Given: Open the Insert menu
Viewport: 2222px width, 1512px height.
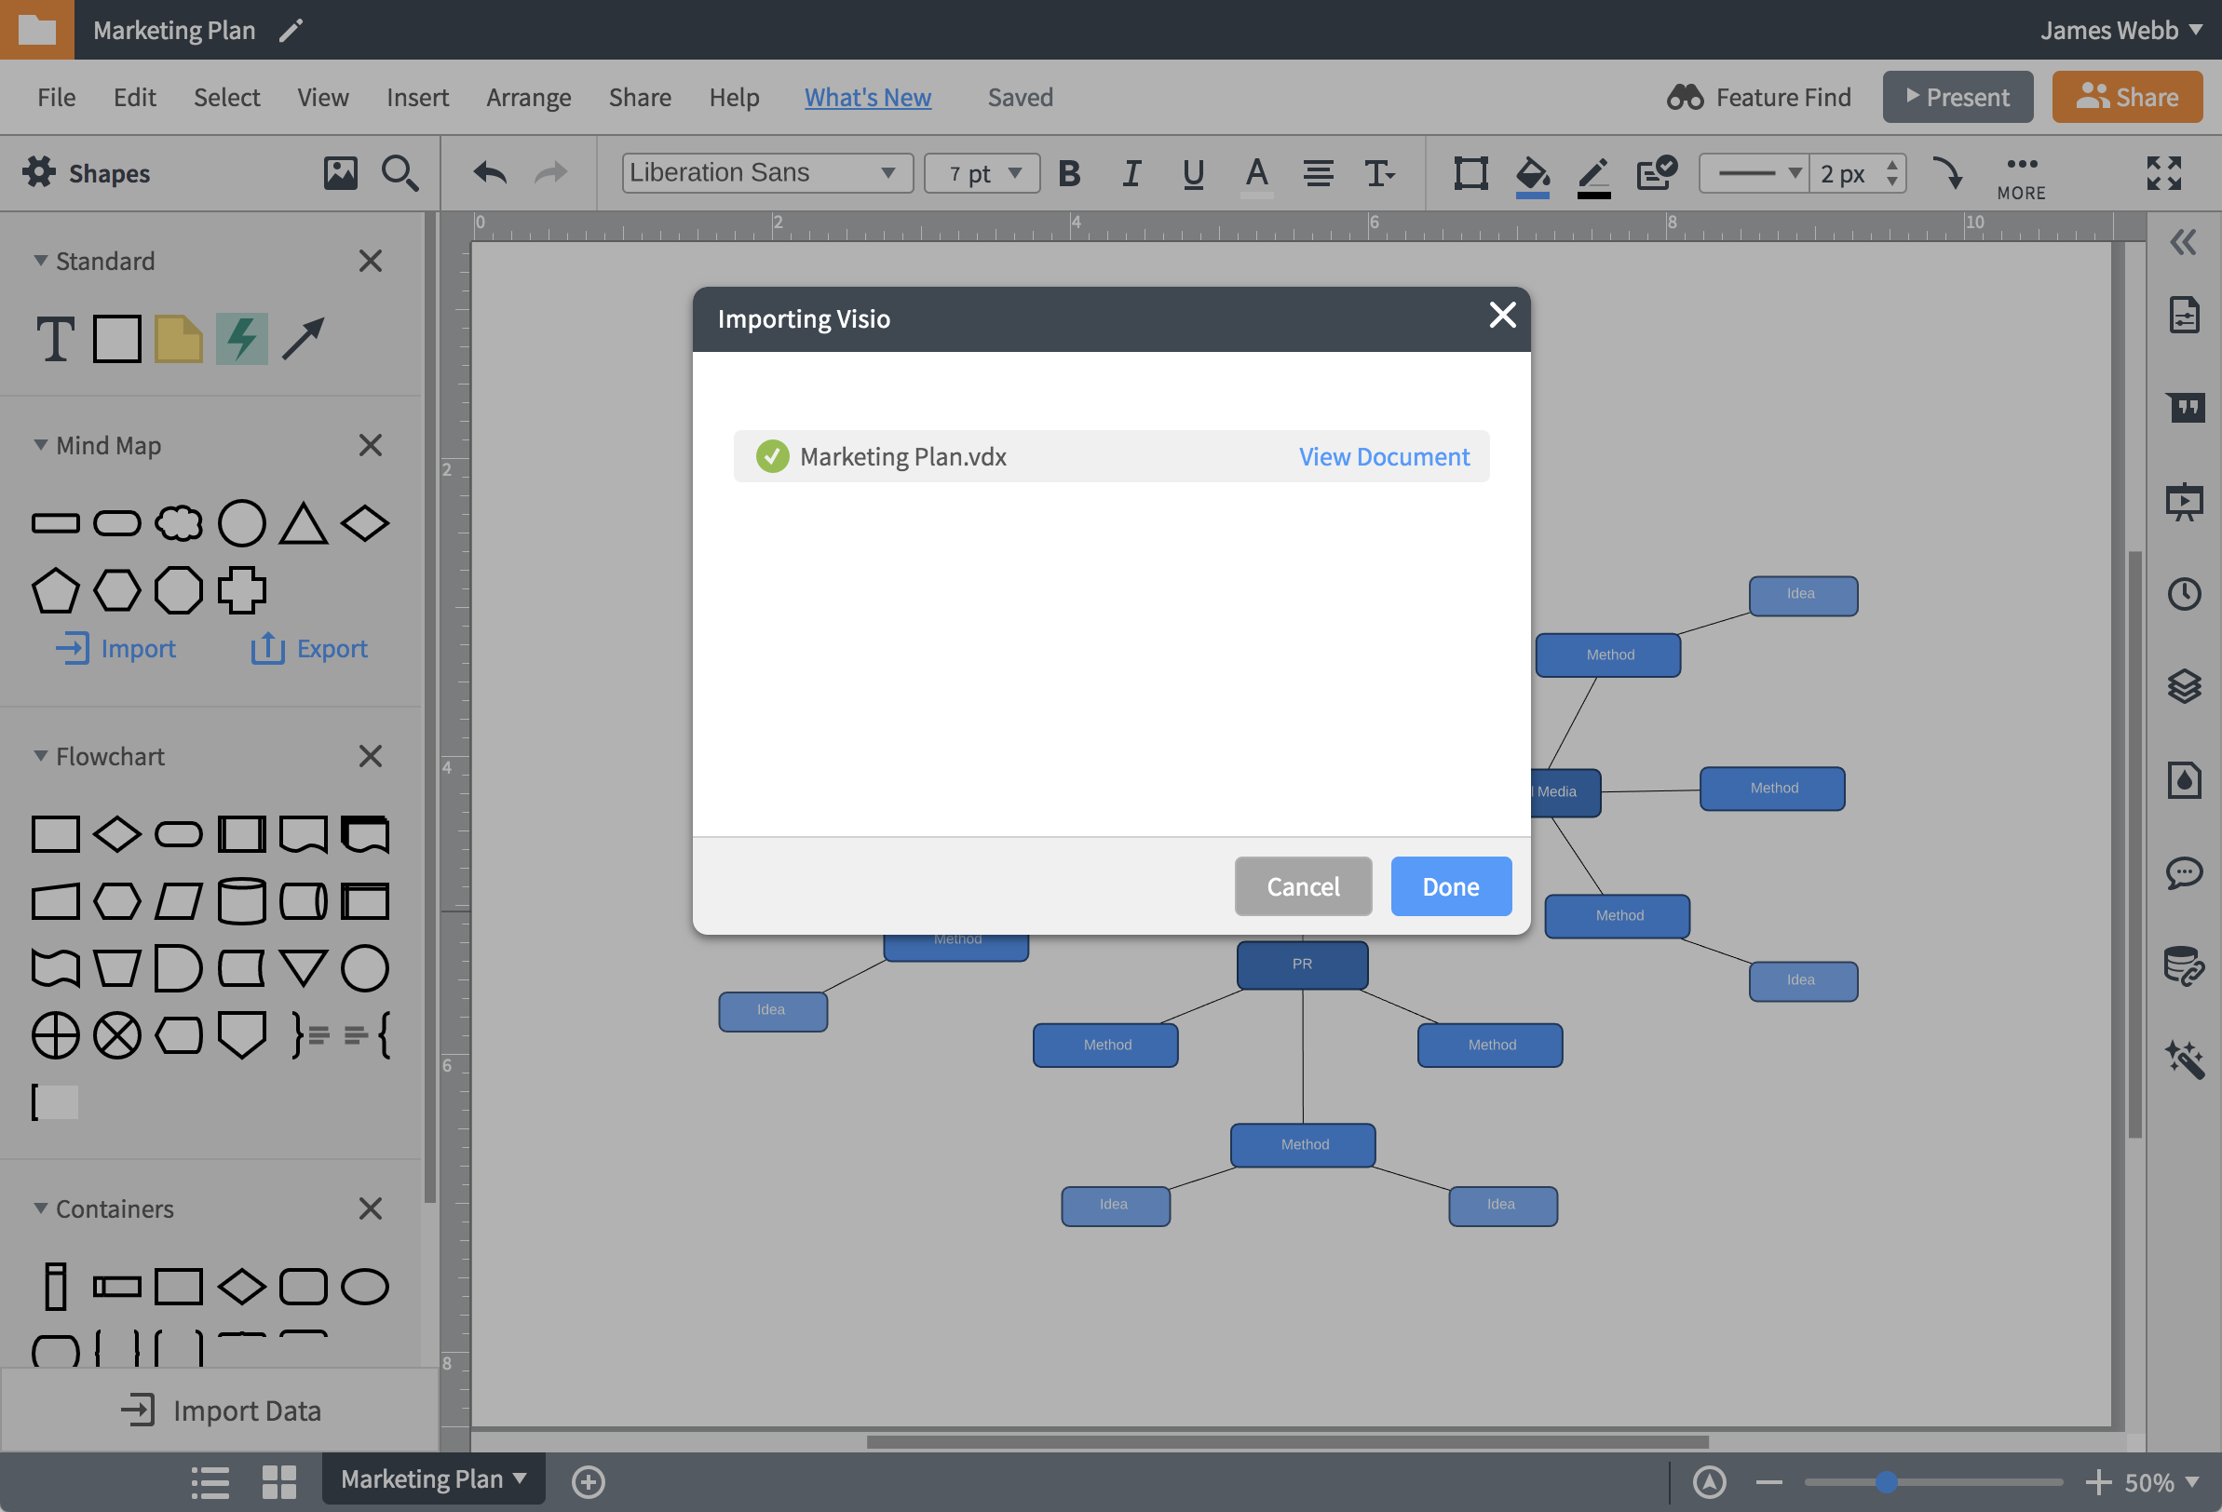Looking at the screenshot, I should pyautogui.click(x=417, y=98).
